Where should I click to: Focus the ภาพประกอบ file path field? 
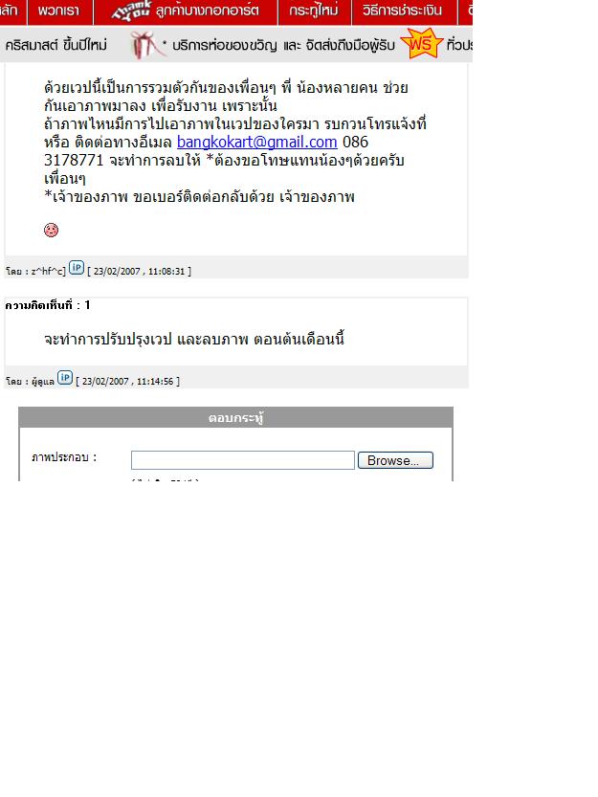[x=243, y=460]
